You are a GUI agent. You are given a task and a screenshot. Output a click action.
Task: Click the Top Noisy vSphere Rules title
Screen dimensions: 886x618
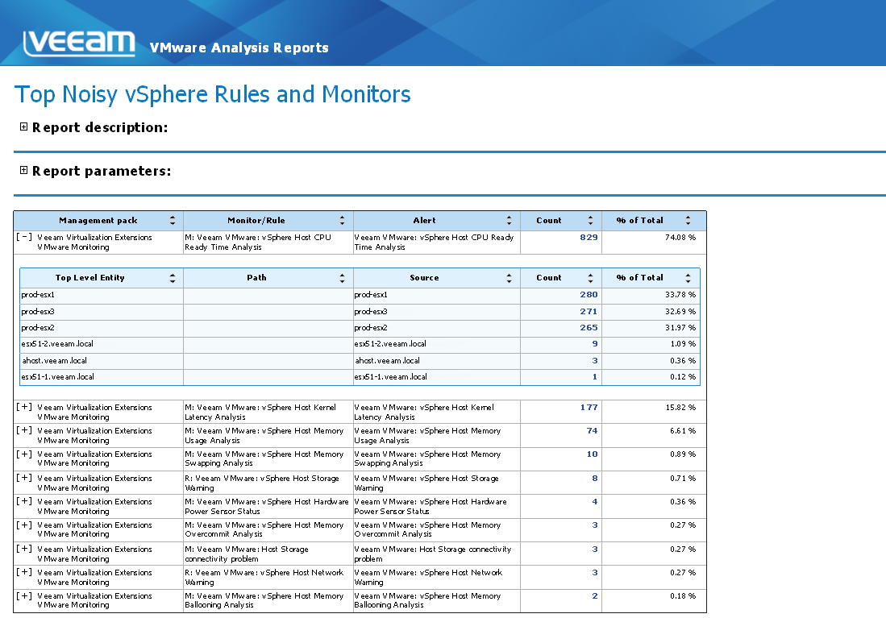click(x=213, y=94)
